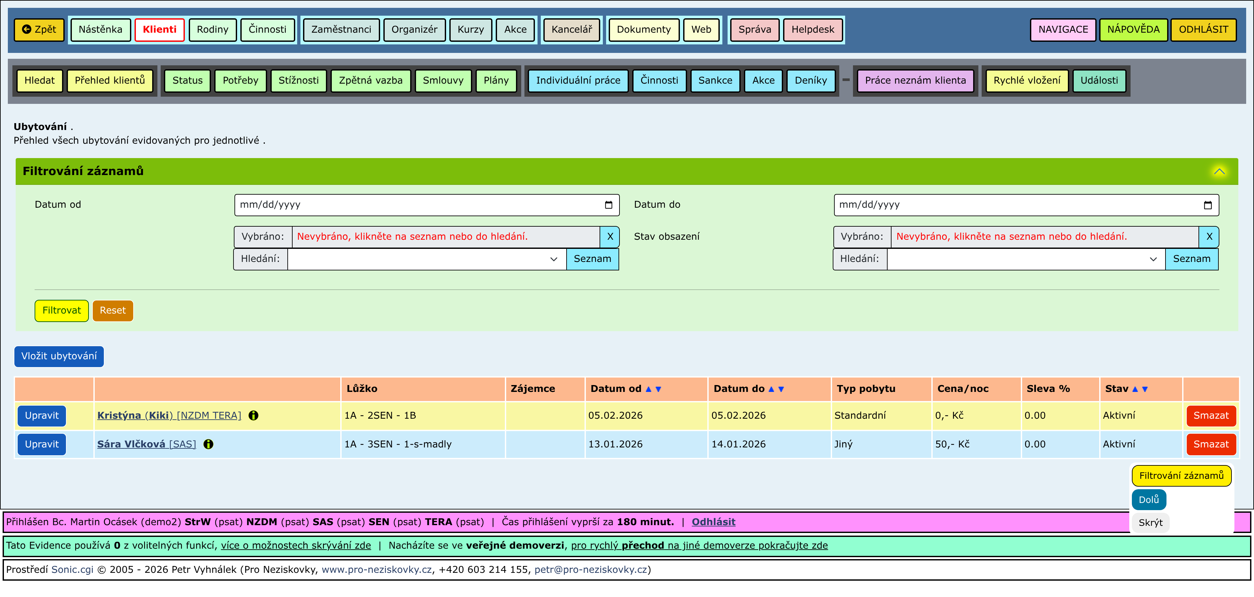Open Rychlé vložení tab
The width and height of the screenshot is (1254, 597).
click(1027, 81)
